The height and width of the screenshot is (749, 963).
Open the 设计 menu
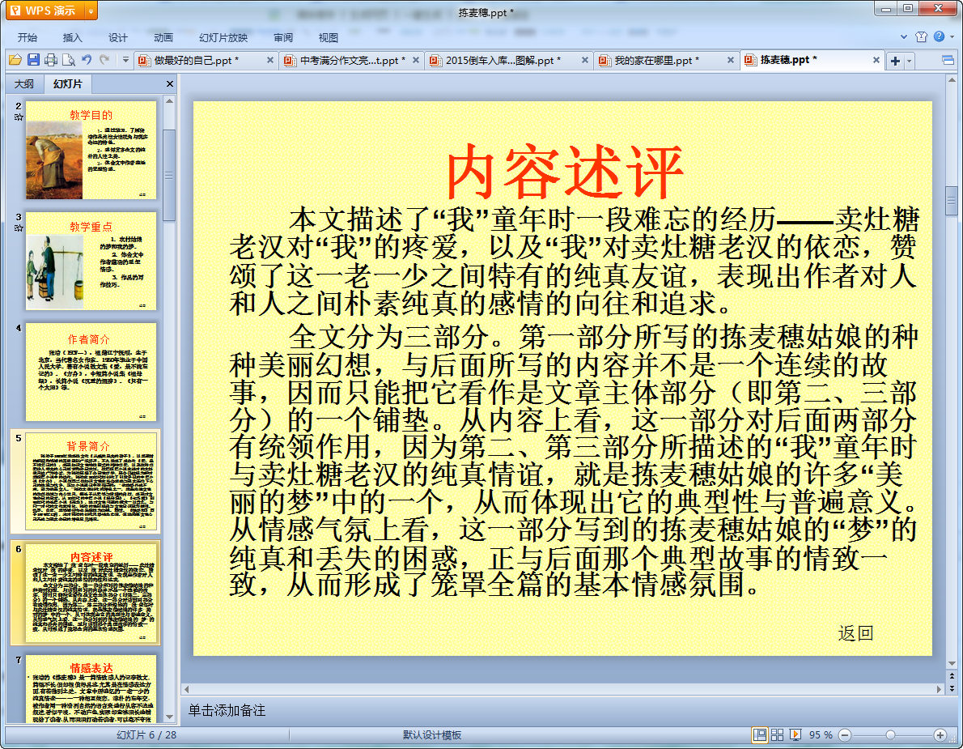[x=117, y=37]
